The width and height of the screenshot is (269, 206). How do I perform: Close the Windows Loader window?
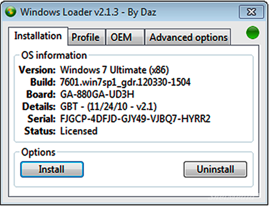click(x=251, y=12)
